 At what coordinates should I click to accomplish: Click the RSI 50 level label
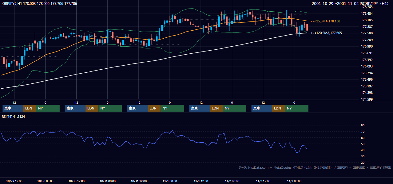(363, 144)
